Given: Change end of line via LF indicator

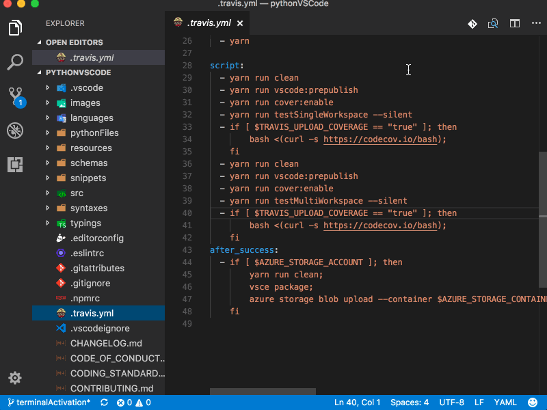Looking at the screenshot, I should tap(479, 402).
